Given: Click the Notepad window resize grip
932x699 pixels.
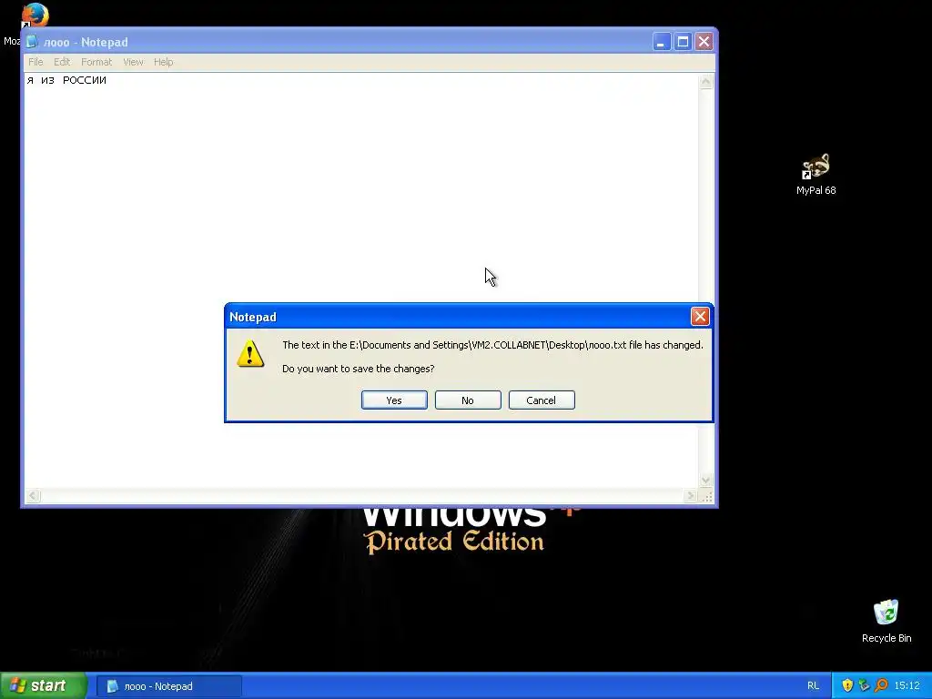Looking at the screenshot, I should point(706,496).
